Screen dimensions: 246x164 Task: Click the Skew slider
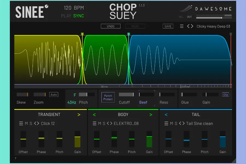(22, 95)
